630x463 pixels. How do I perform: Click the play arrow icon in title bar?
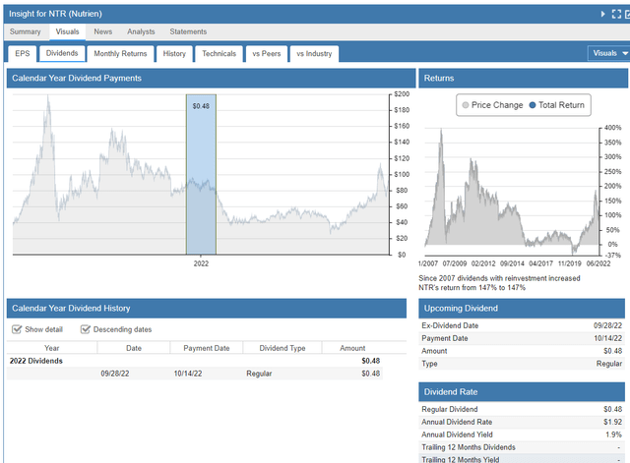point(602,14)
